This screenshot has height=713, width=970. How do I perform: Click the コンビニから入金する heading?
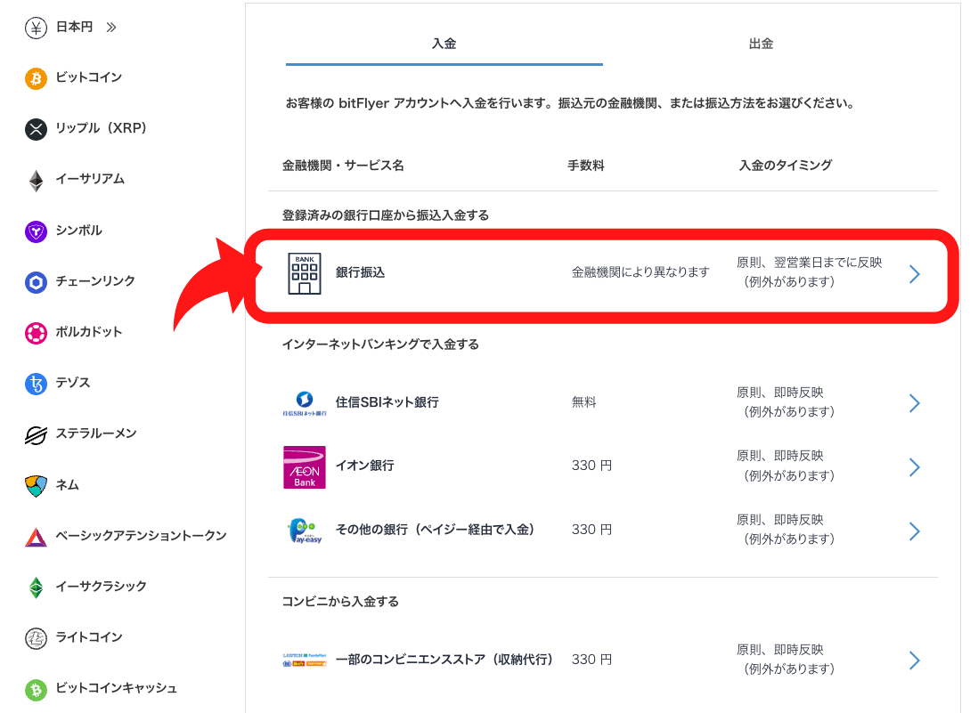pos(340,602)
